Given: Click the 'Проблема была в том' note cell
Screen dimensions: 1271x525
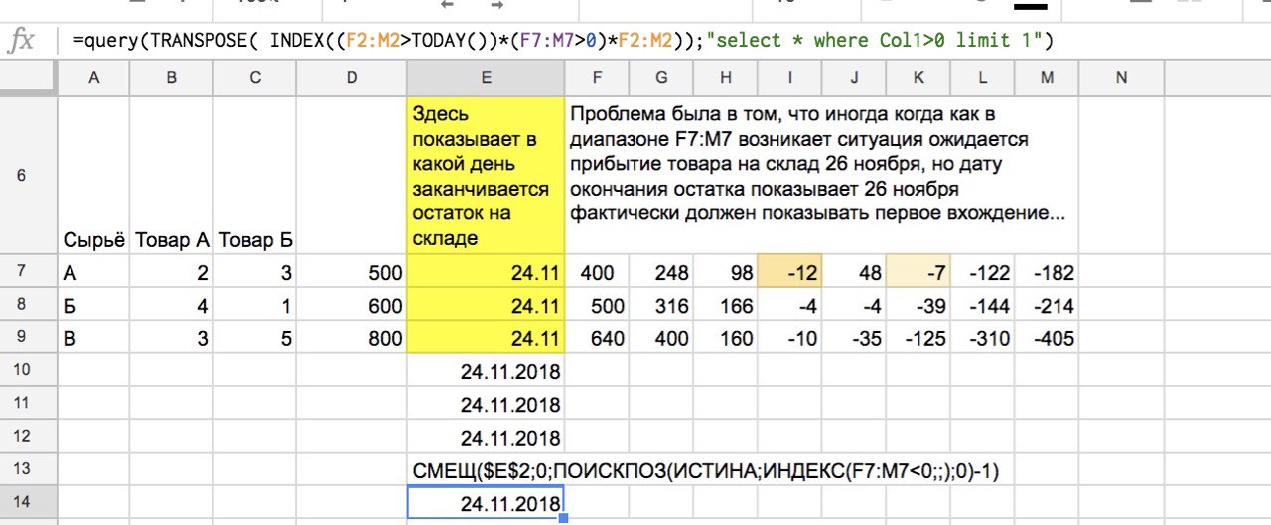Looking at the screenshot, I should (822, 176).
